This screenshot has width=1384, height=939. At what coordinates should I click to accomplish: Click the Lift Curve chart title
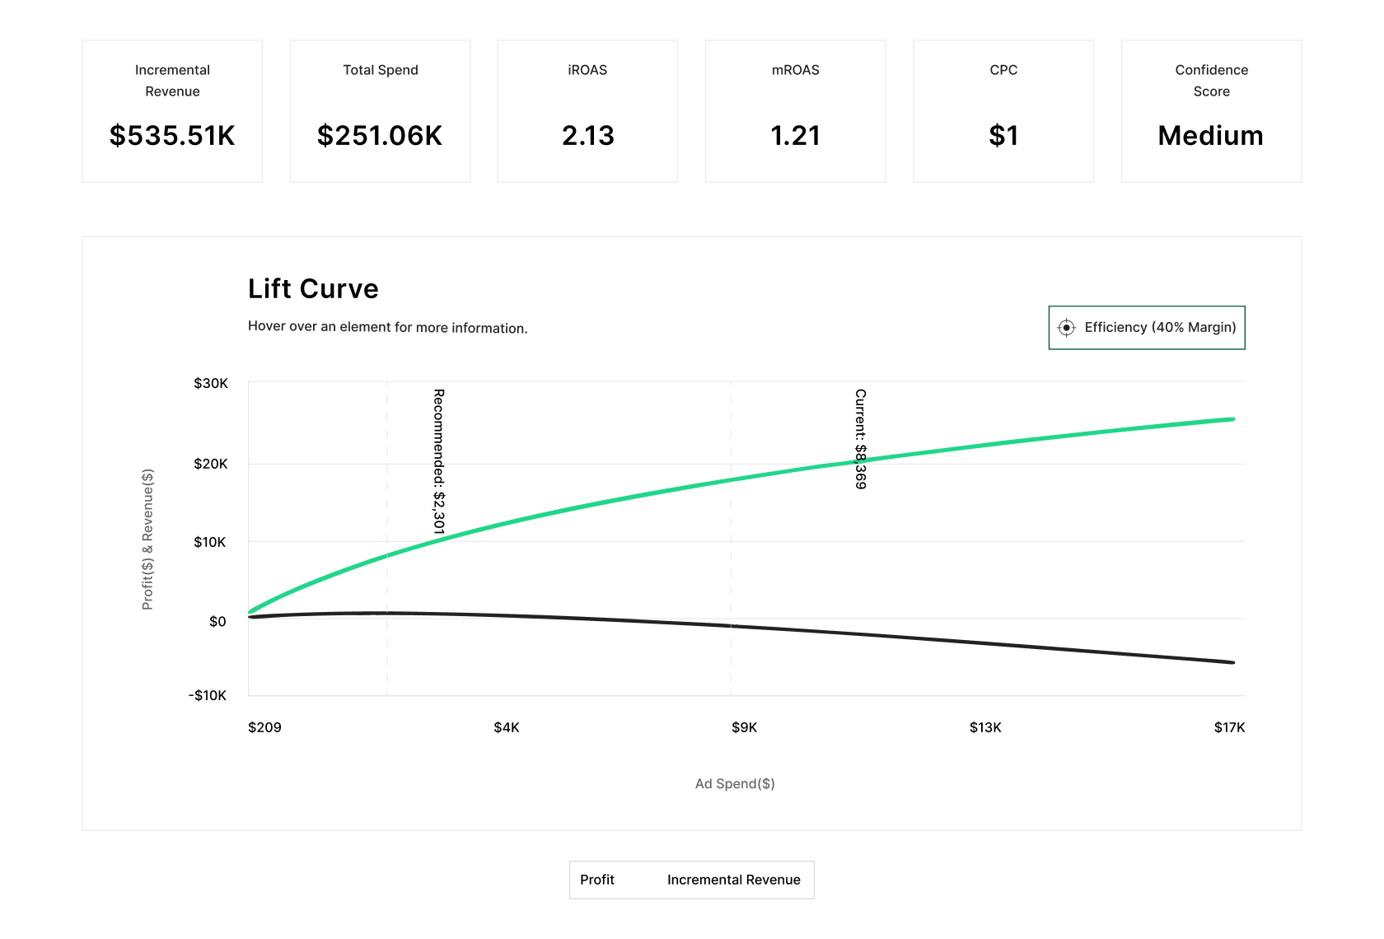[x=313, y=289]
